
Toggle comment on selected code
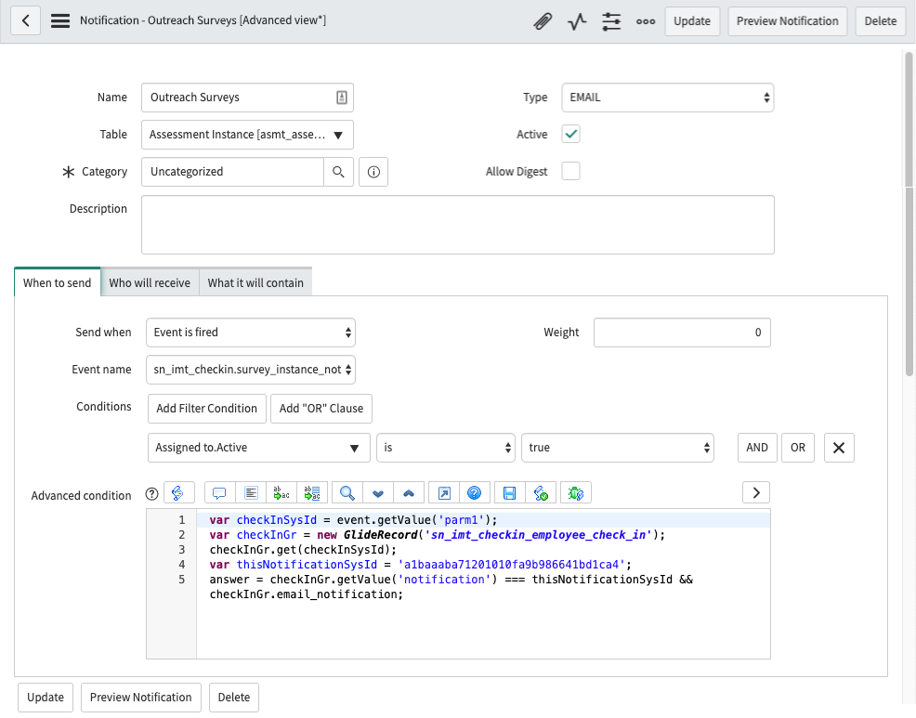coord(219,493)
